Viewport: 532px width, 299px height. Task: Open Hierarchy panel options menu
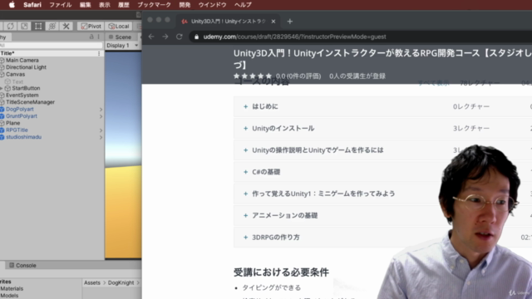click(98, 37)
